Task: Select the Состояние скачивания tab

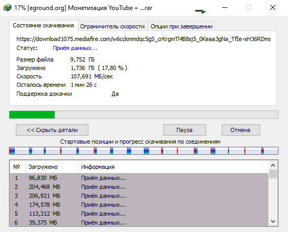Action: point(43,25)
